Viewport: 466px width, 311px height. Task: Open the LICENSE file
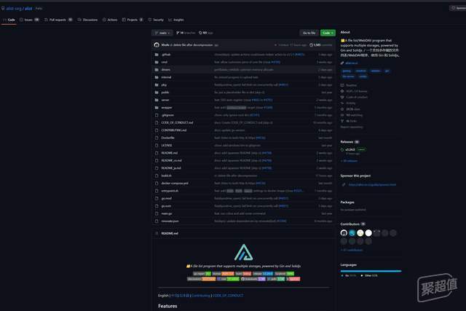coord(167,146)
